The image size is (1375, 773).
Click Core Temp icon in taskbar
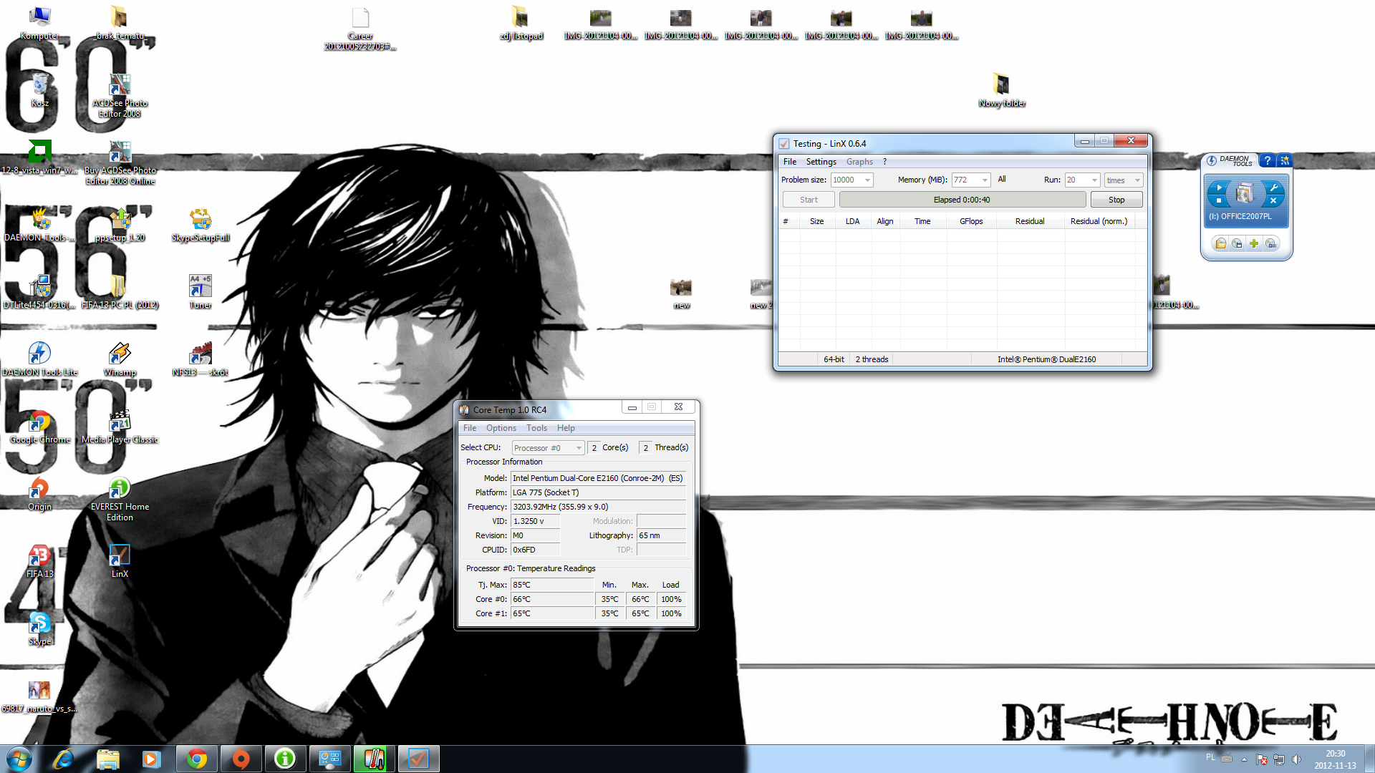click(x=374, y=759)
